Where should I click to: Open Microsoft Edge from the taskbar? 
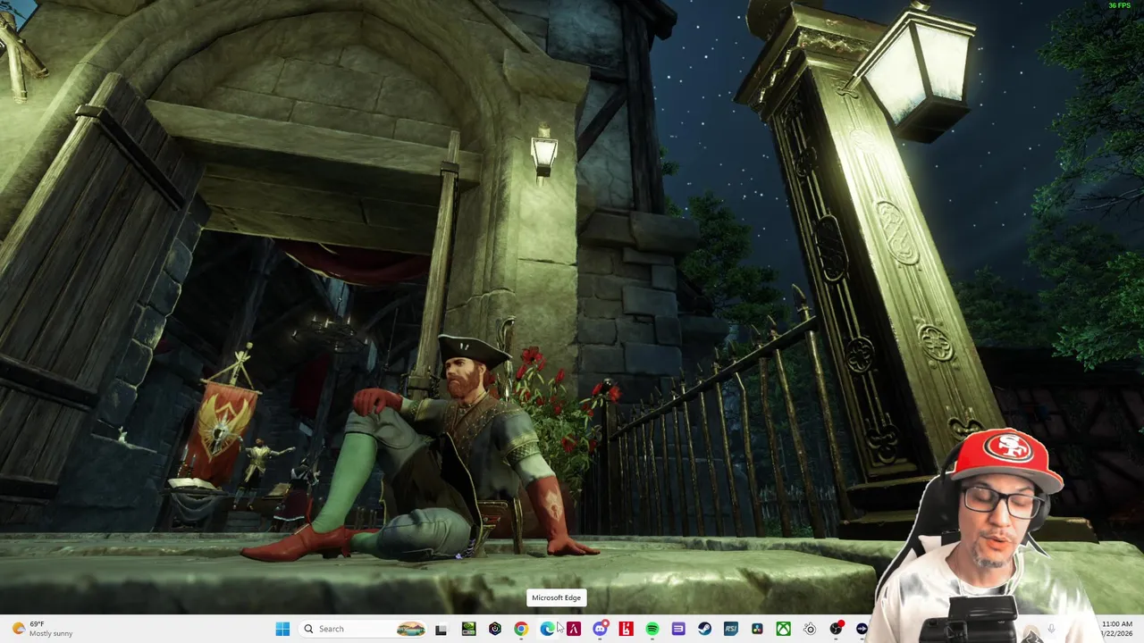click(x=547, y=629)
